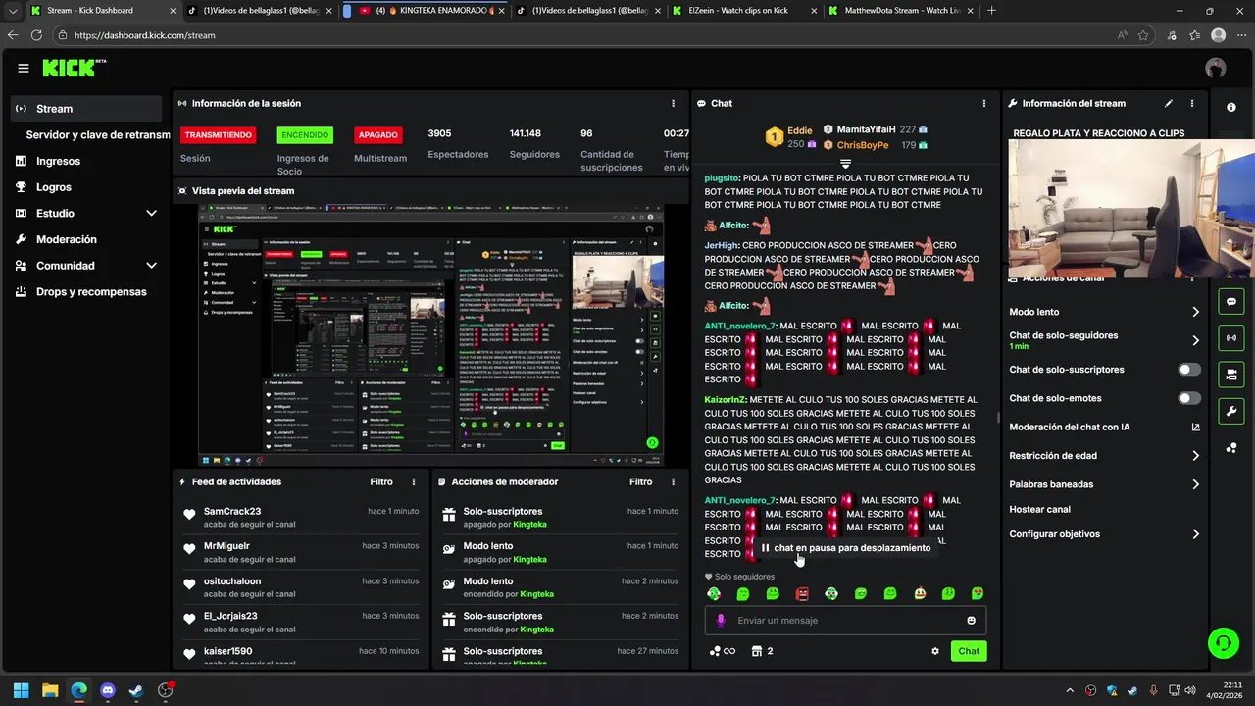The height and width of the screenshot is (706, 1255).
Task: Open three-dot menu of Feed de actividades
Action: 414,481
